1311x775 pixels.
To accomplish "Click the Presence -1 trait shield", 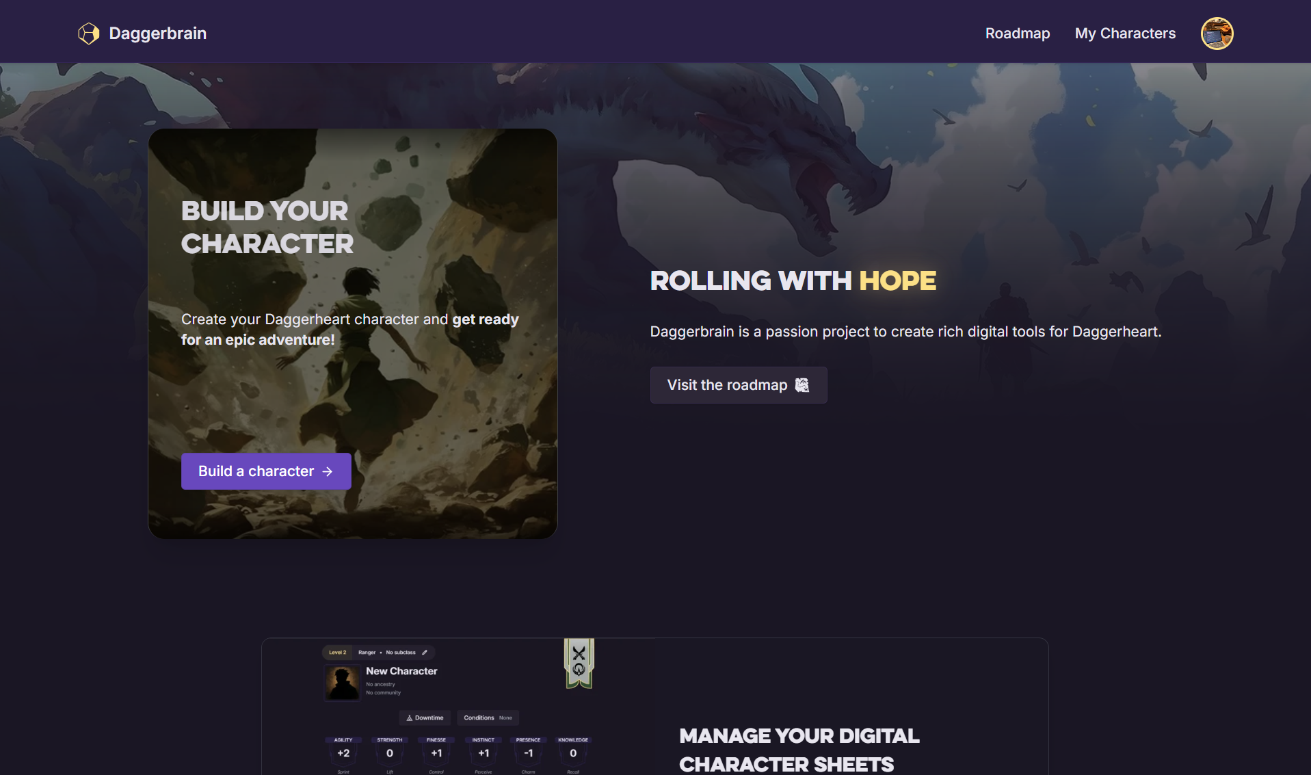I will [x=528, y=752].
